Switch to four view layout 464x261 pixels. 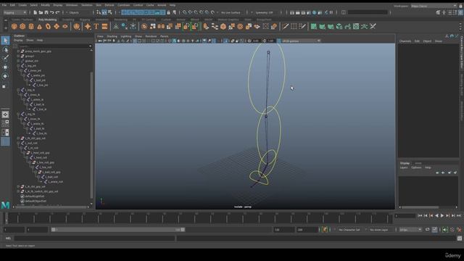5,123
